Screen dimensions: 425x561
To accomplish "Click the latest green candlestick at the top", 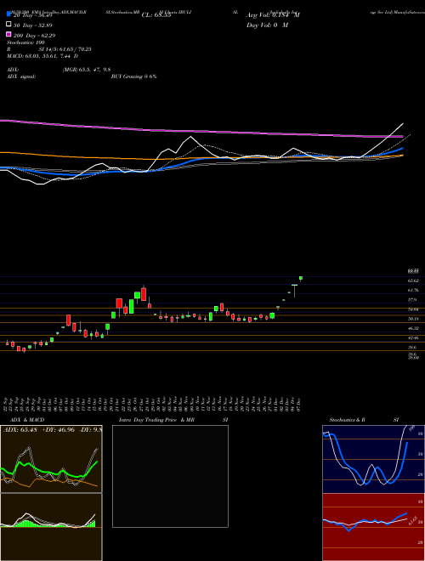I will pyautogui.click(x=301, y=278).
